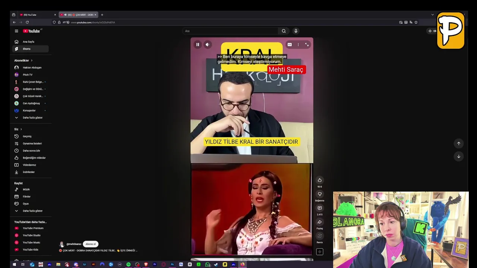
Task: Pause the Shorts video
Action: coord(198,45)
